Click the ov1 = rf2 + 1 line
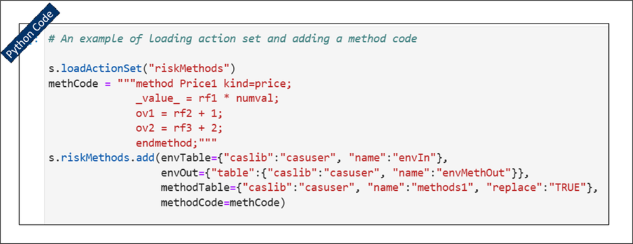This screenshot has height=244, width=633. pyautogui.click(x=179, y=113)
